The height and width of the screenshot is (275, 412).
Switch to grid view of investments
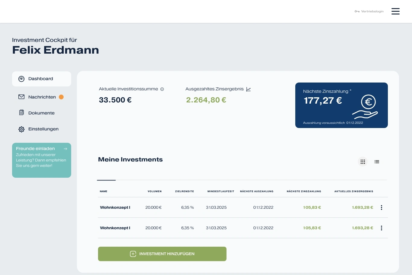point(363,162)
